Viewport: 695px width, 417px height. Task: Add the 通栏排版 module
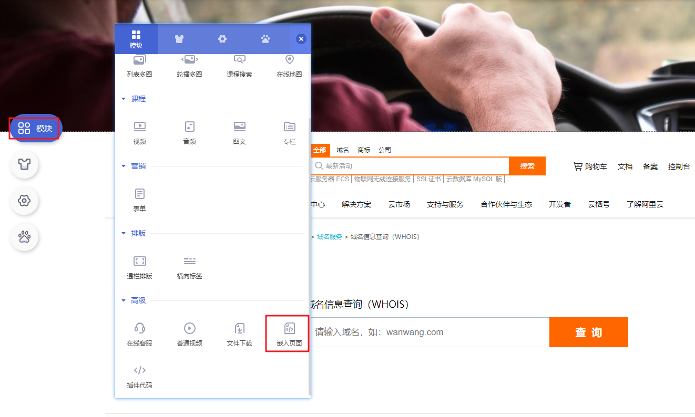click(139, 268)
